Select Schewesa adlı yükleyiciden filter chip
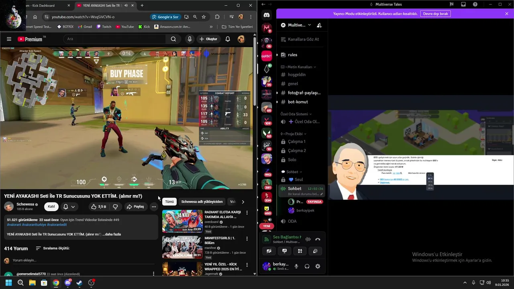Image resolution: width=514 pixels, height=289 pixels. tap(202, 202)
